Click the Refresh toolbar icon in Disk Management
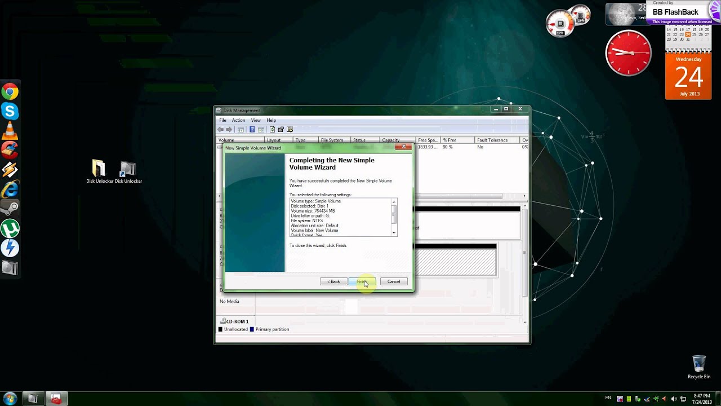The image size is (721, 406). 272,130
